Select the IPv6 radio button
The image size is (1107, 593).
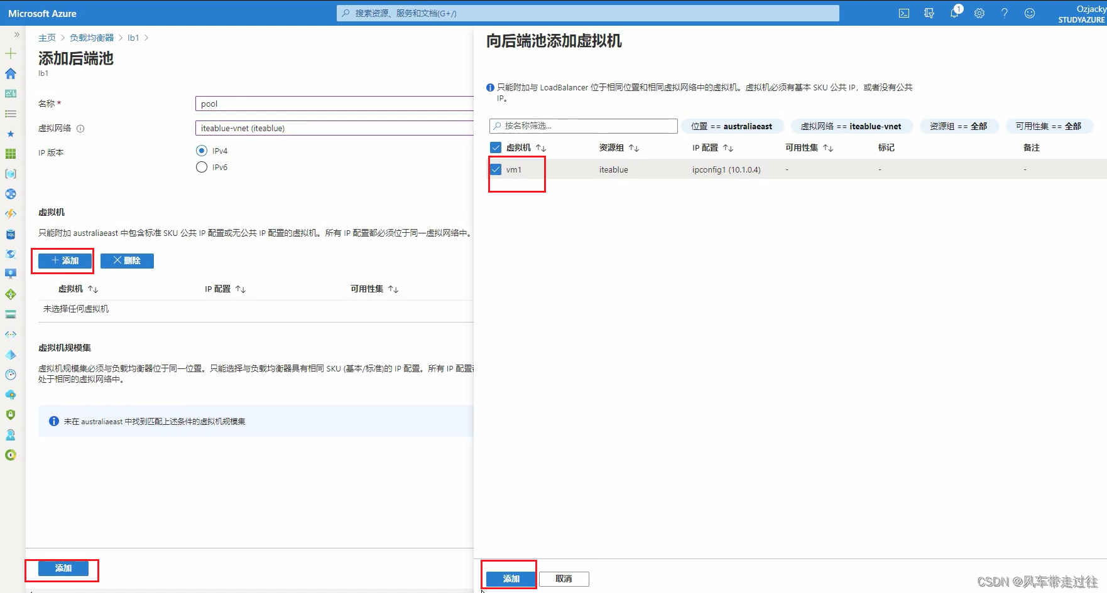[202, 167]
